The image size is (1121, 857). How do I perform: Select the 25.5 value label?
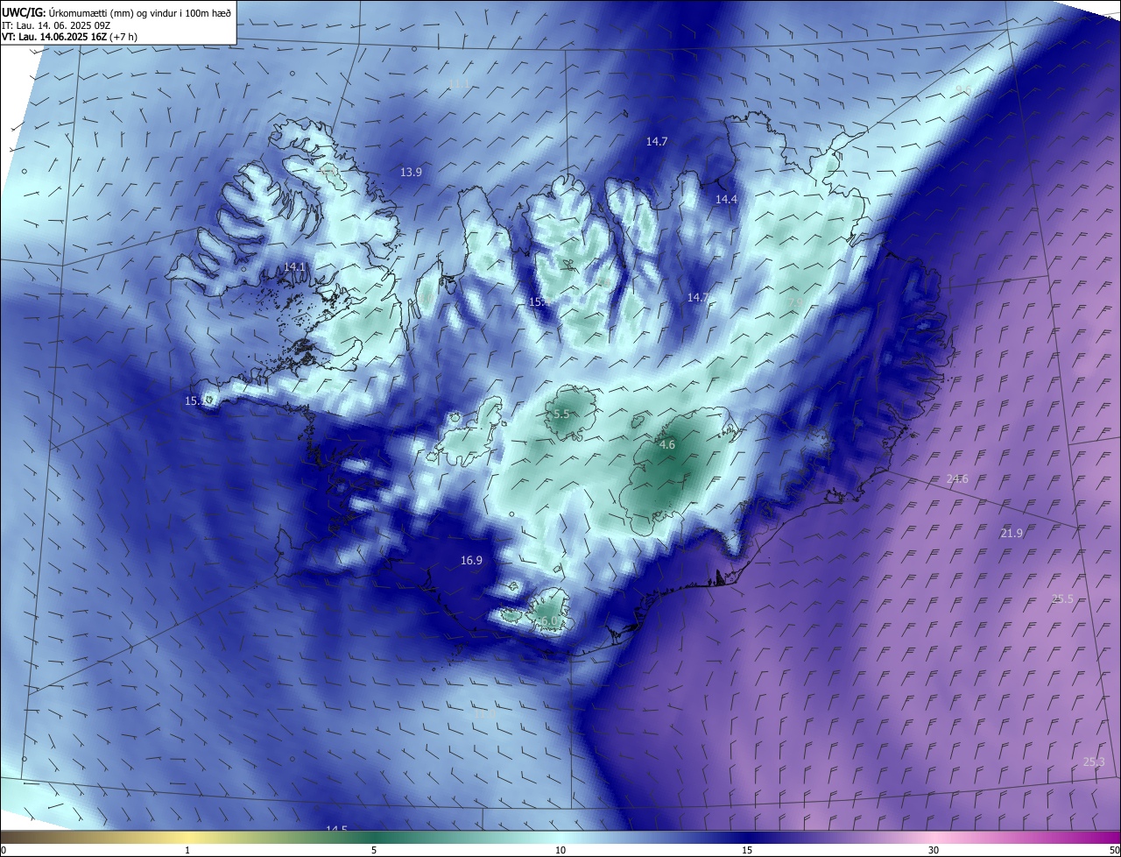point(1062,598)
